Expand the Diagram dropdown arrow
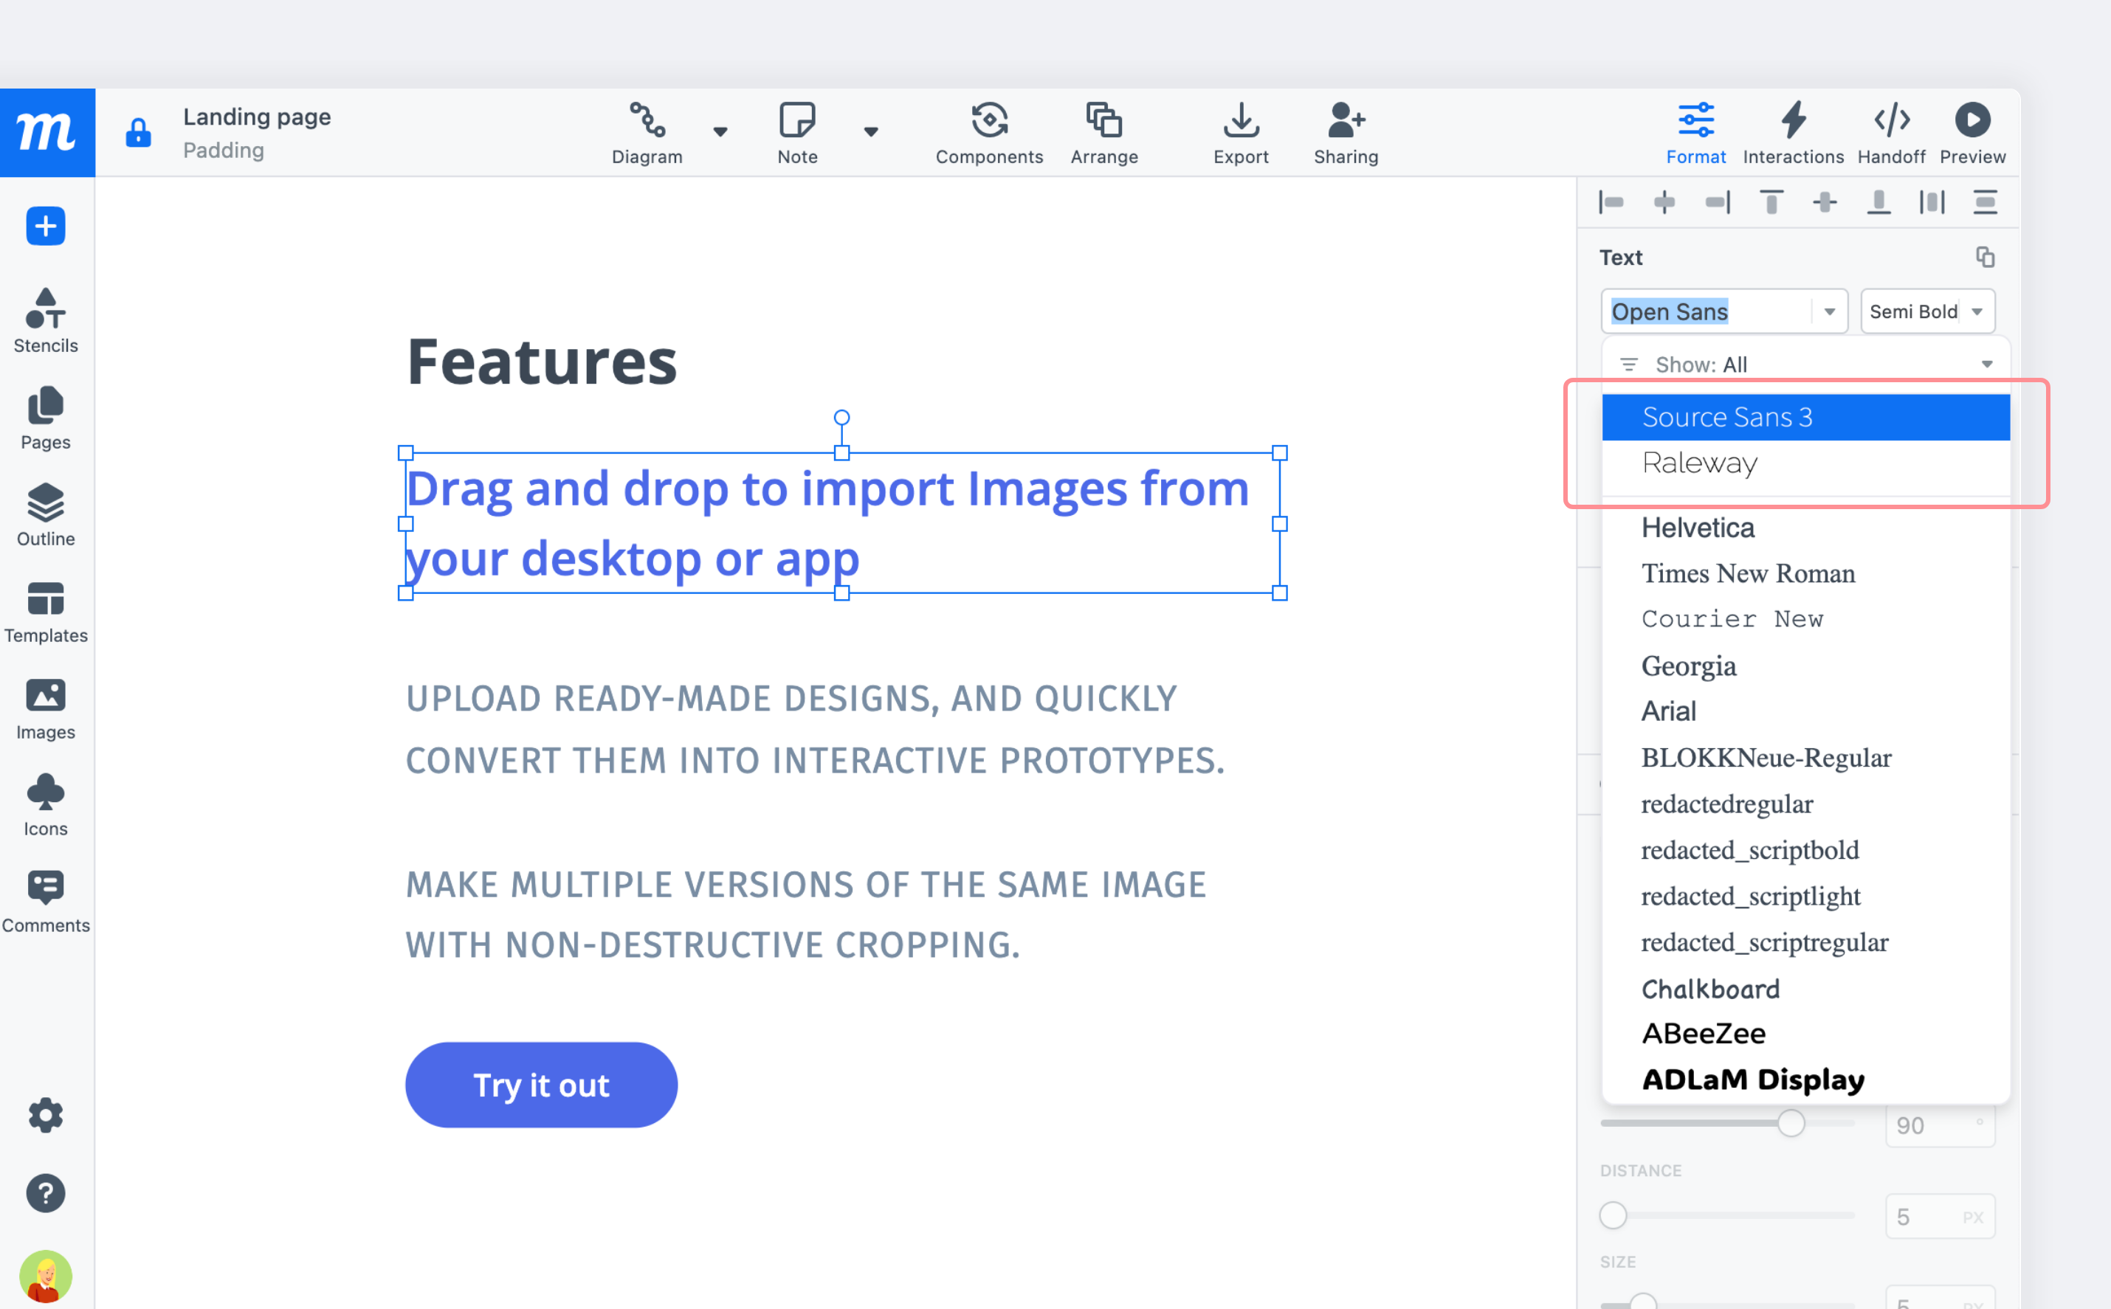Viewport: 2111px width, 1309px height. click(x=720, y=131)
